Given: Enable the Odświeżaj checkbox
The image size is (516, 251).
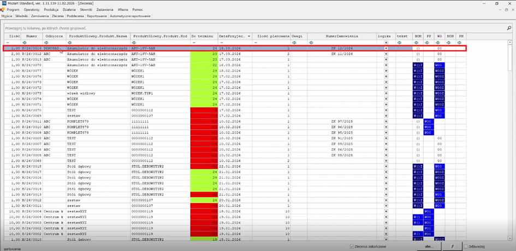Looking at the screenshot, I should [466, 247].
